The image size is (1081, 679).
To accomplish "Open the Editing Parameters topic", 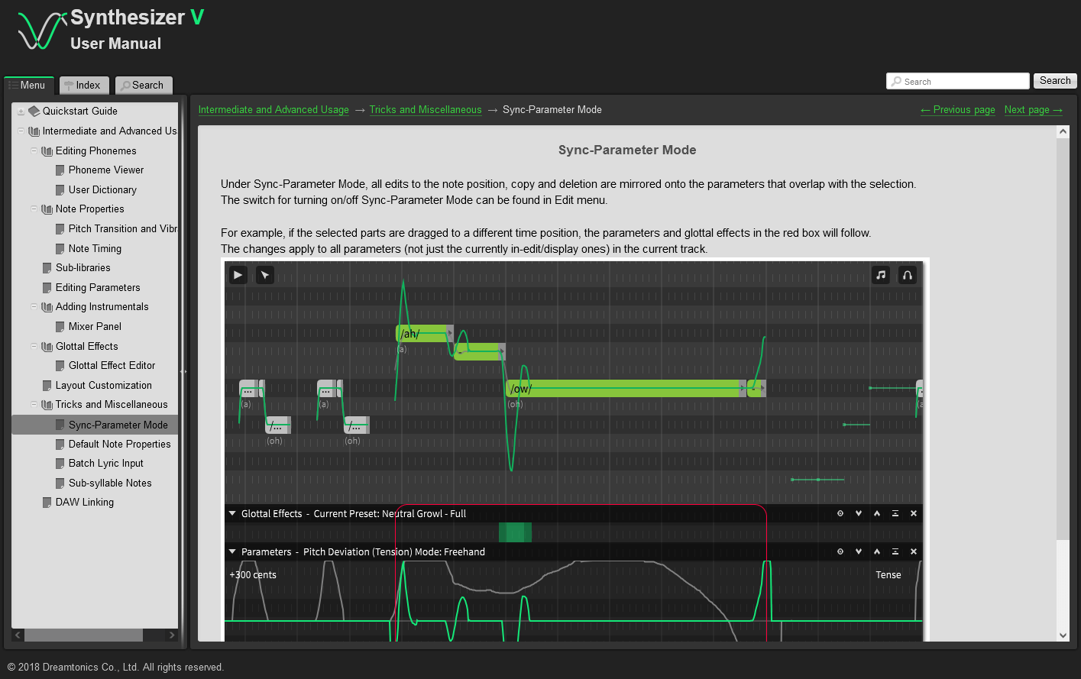I will [98, 288].
